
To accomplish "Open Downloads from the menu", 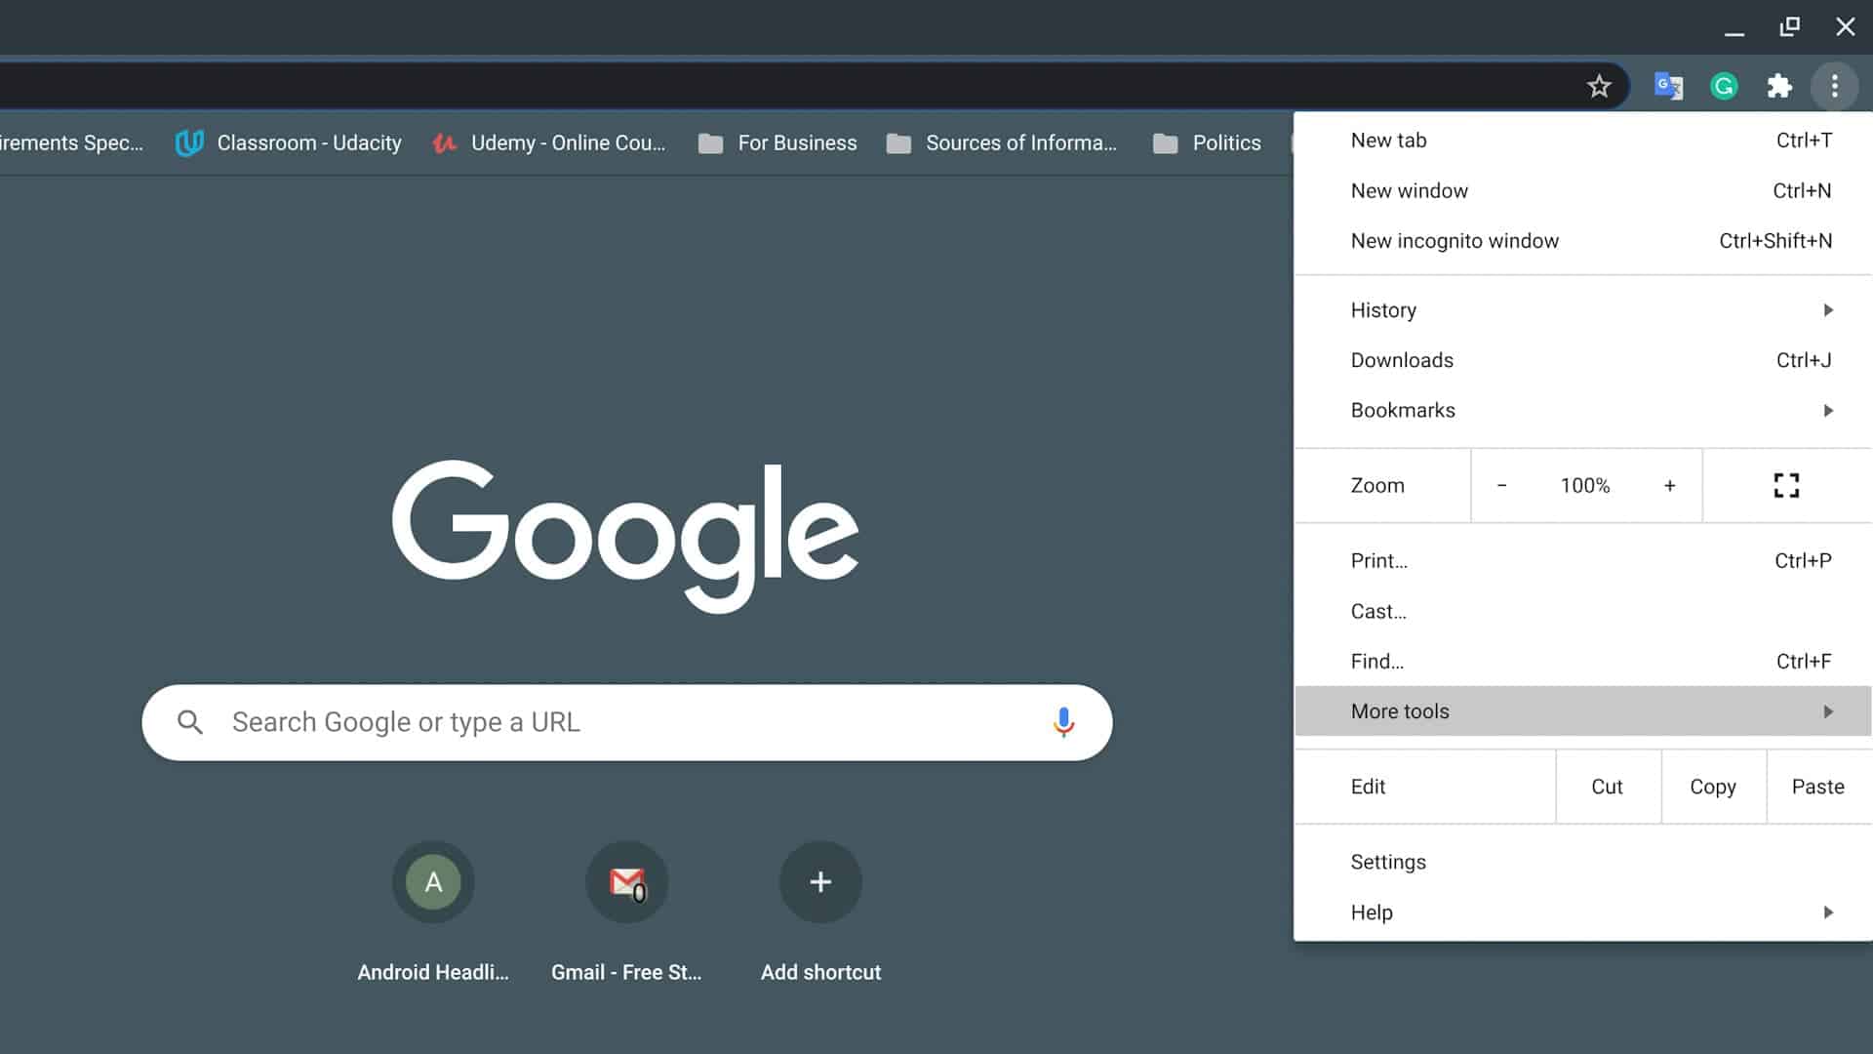I will click(x=1402, y=359).
